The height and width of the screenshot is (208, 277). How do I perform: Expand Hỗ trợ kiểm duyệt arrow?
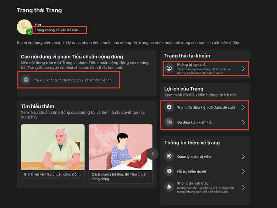pos(243,171)
